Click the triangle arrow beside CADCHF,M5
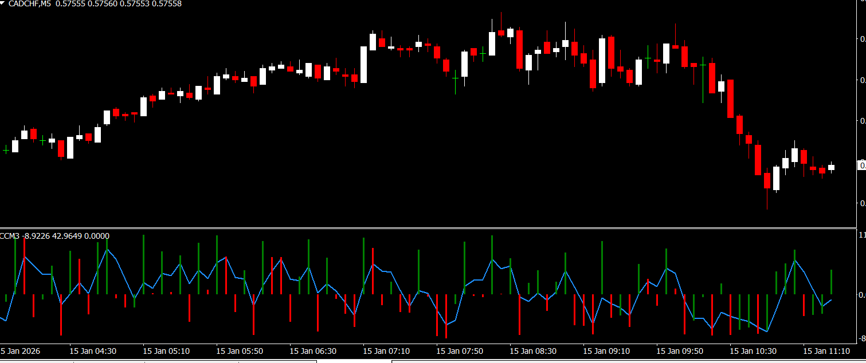This screenshot has height=363, width=866. 3,3
